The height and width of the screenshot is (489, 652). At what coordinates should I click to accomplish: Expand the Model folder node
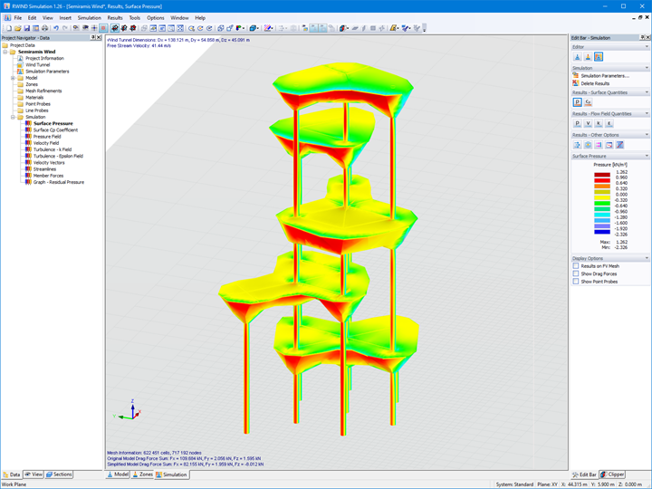tap(13, 78)
